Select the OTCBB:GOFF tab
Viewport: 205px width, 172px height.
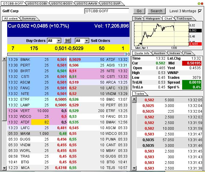click(13, 4)
